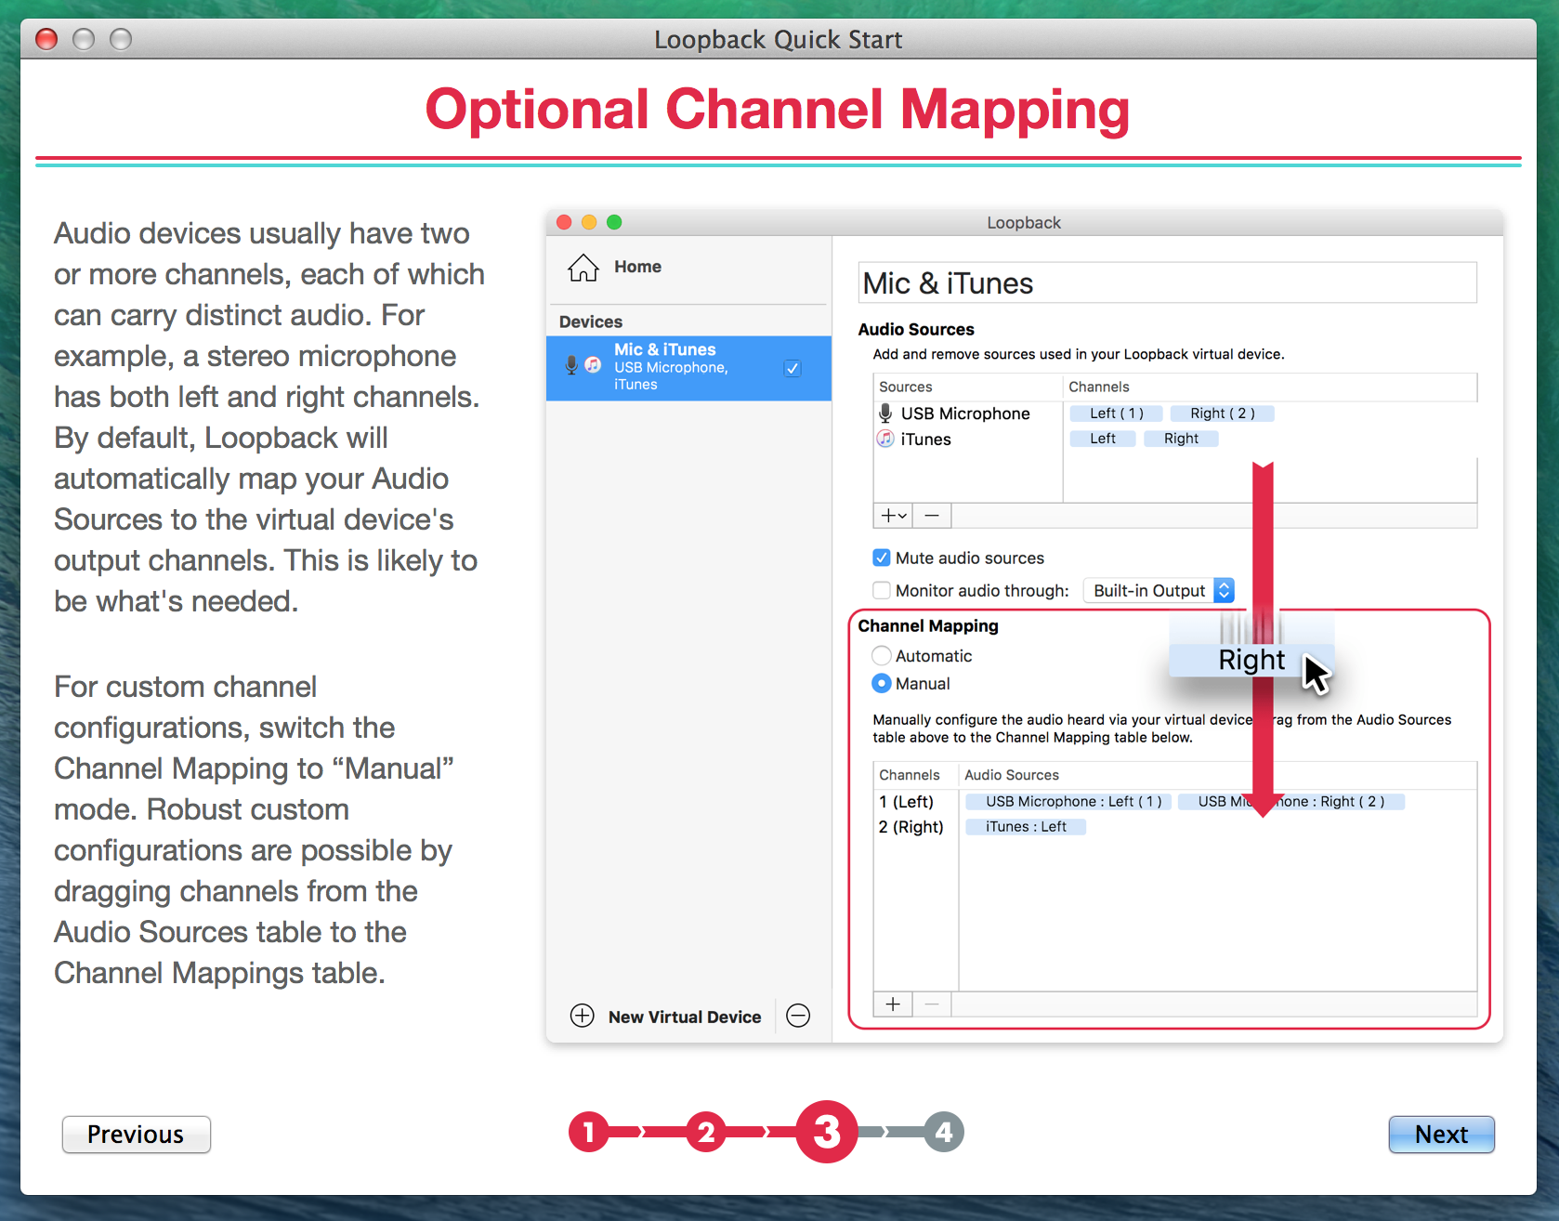Click the Next button
1559x1221 pixels.
1441,1134
